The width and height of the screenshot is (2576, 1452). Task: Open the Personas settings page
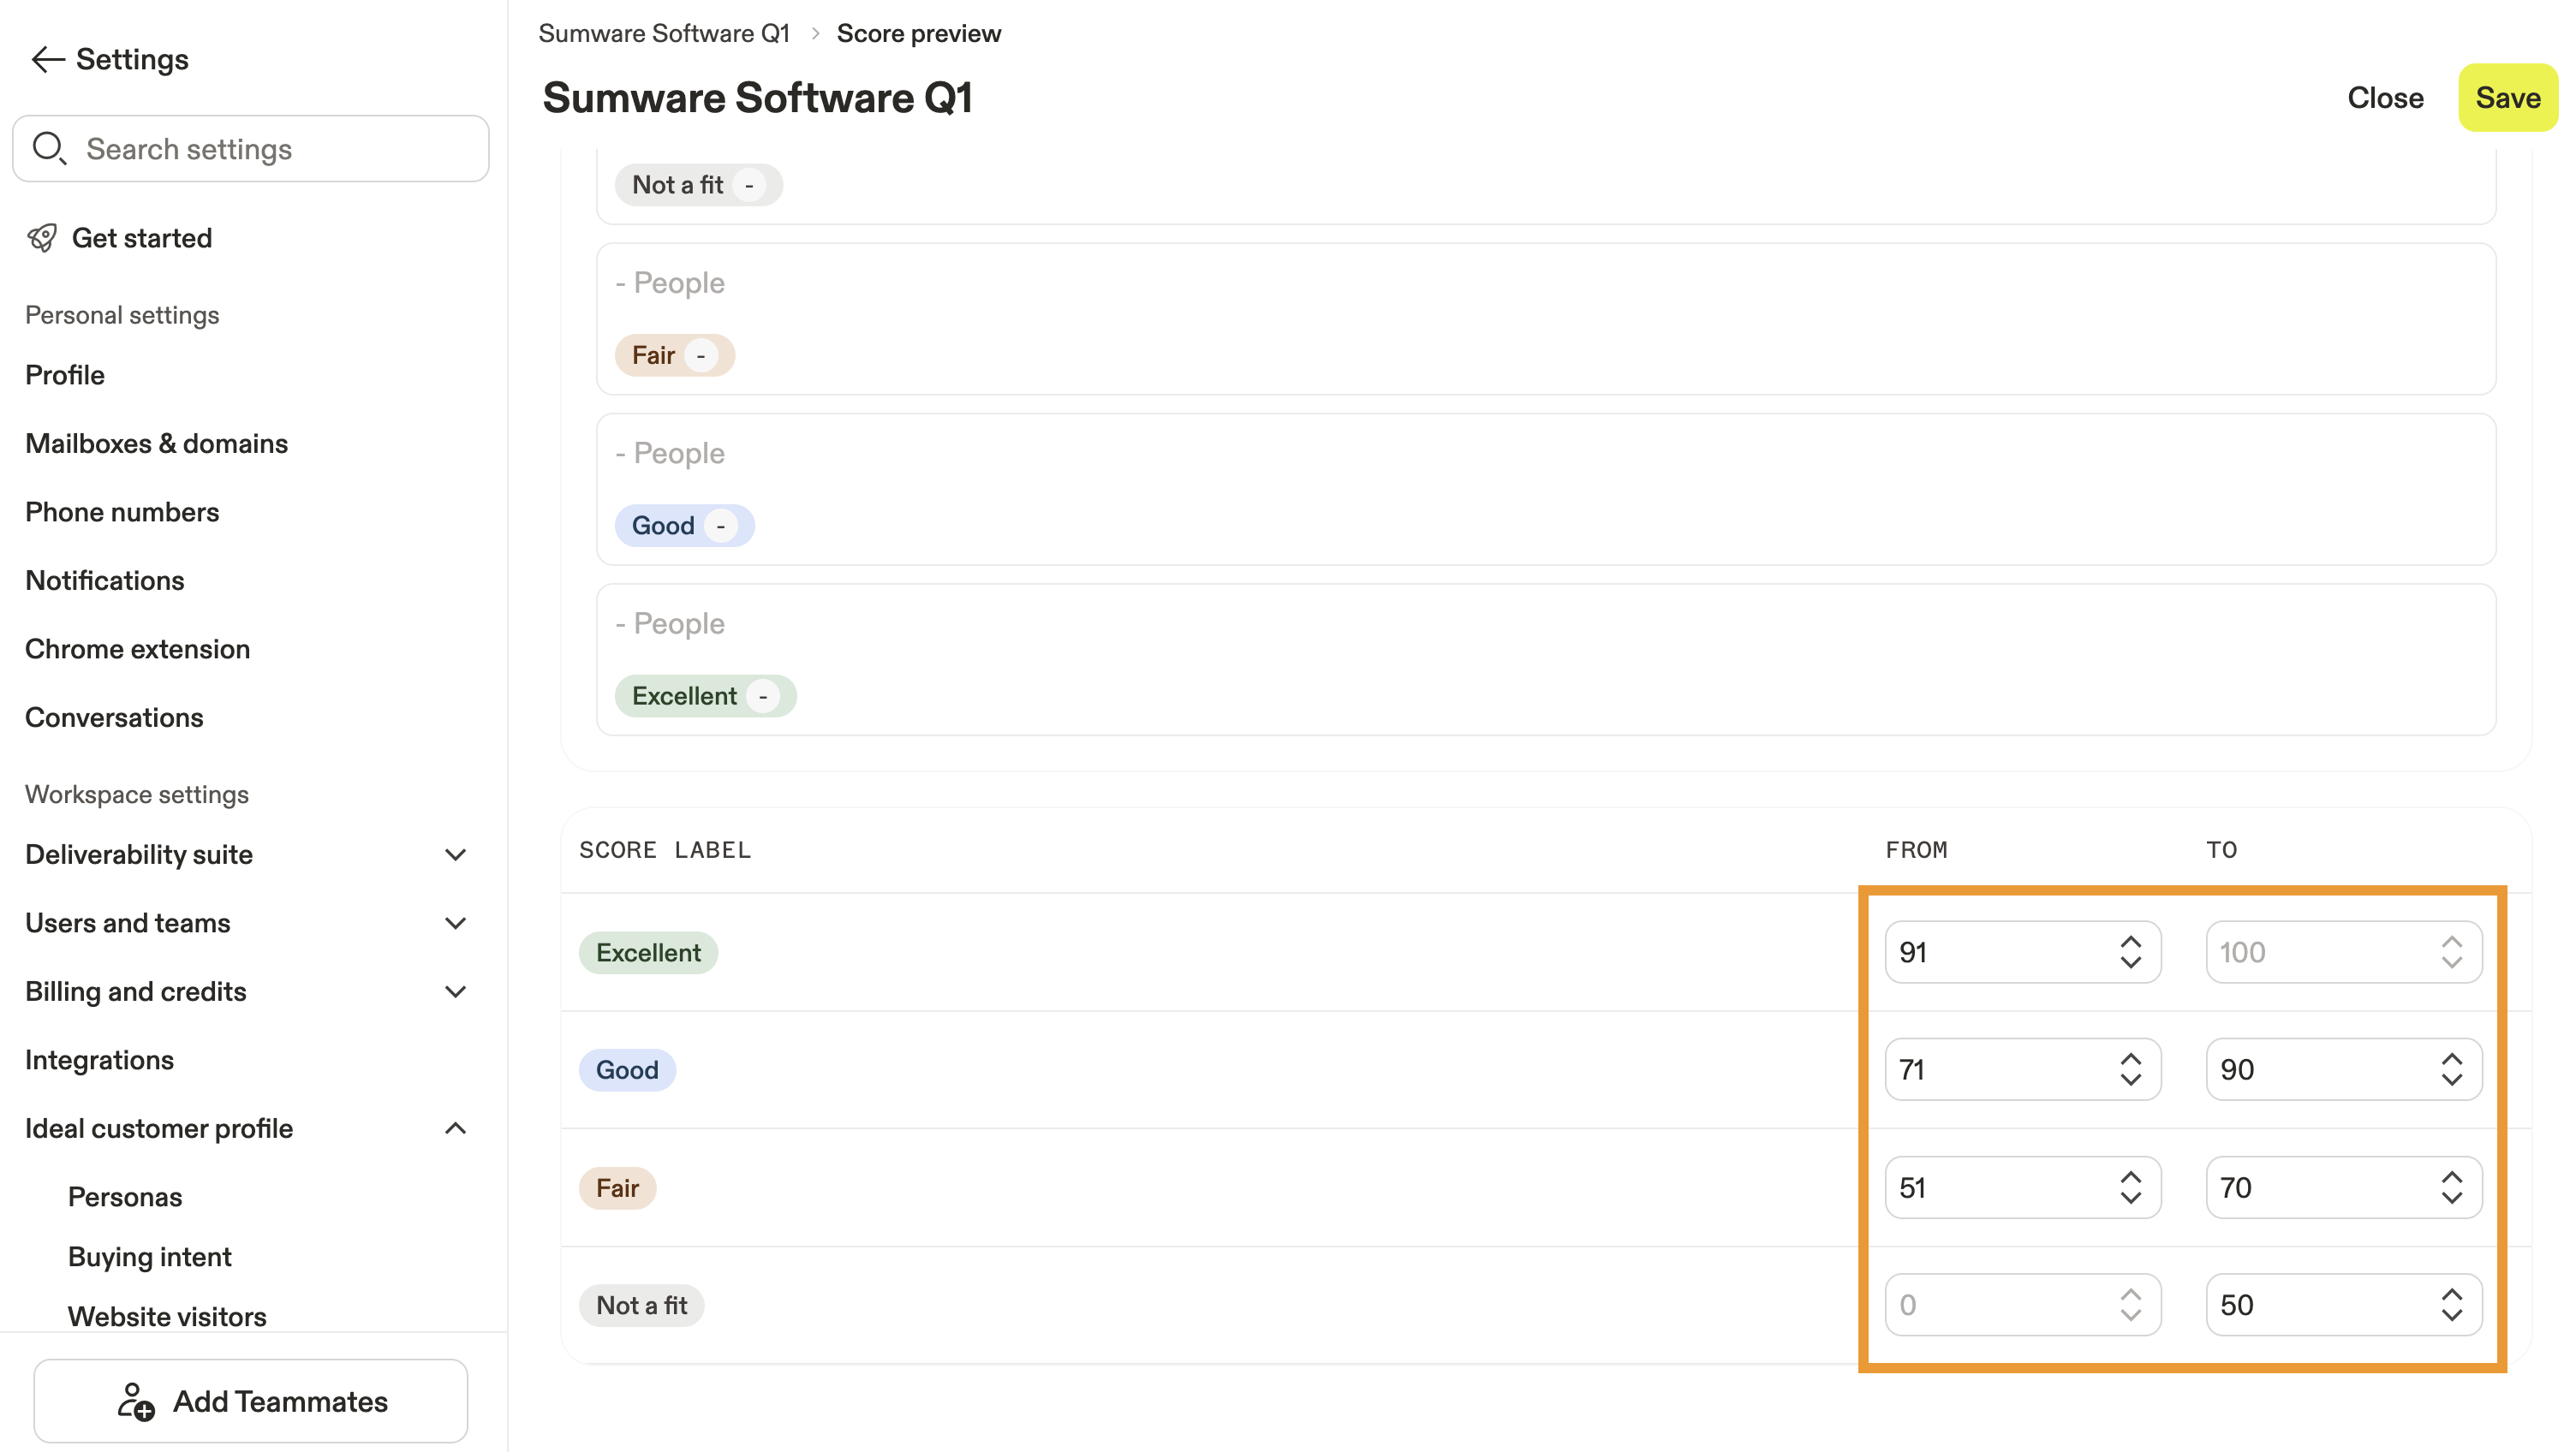[125, 1197]
